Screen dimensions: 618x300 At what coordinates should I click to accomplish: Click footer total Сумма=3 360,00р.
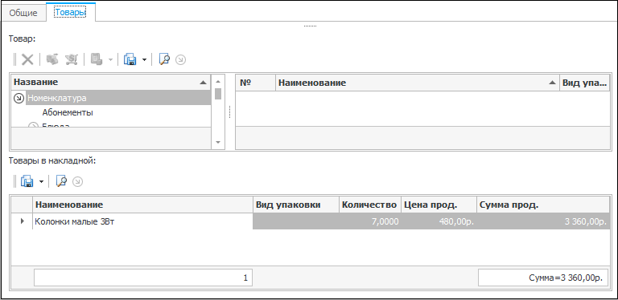click(543, 278)
